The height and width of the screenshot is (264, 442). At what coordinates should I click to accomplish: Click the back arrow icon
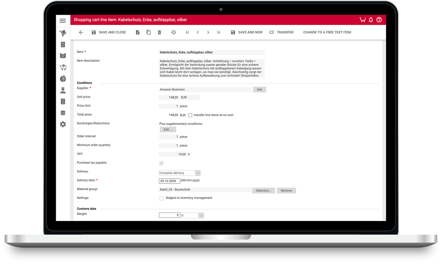coord(81,32)
